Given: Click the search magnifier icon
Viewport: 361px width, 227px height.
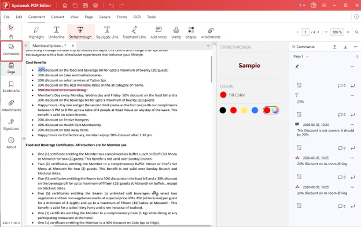Looking at the screenshot, I should [x=356, y=32].
